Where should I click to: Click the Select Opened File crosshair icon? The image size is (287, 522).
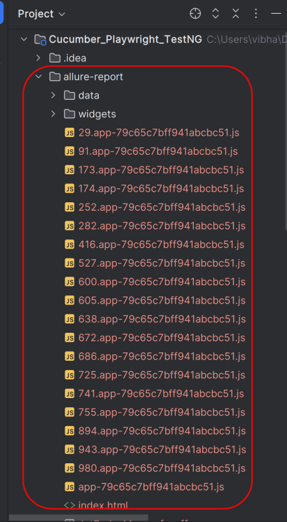coord(195,14)
